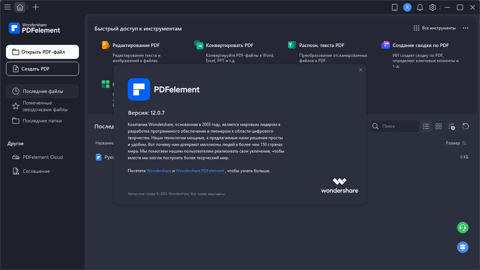Select Последние папки in the sidebar
480x270 pixels.
(42, 121)
